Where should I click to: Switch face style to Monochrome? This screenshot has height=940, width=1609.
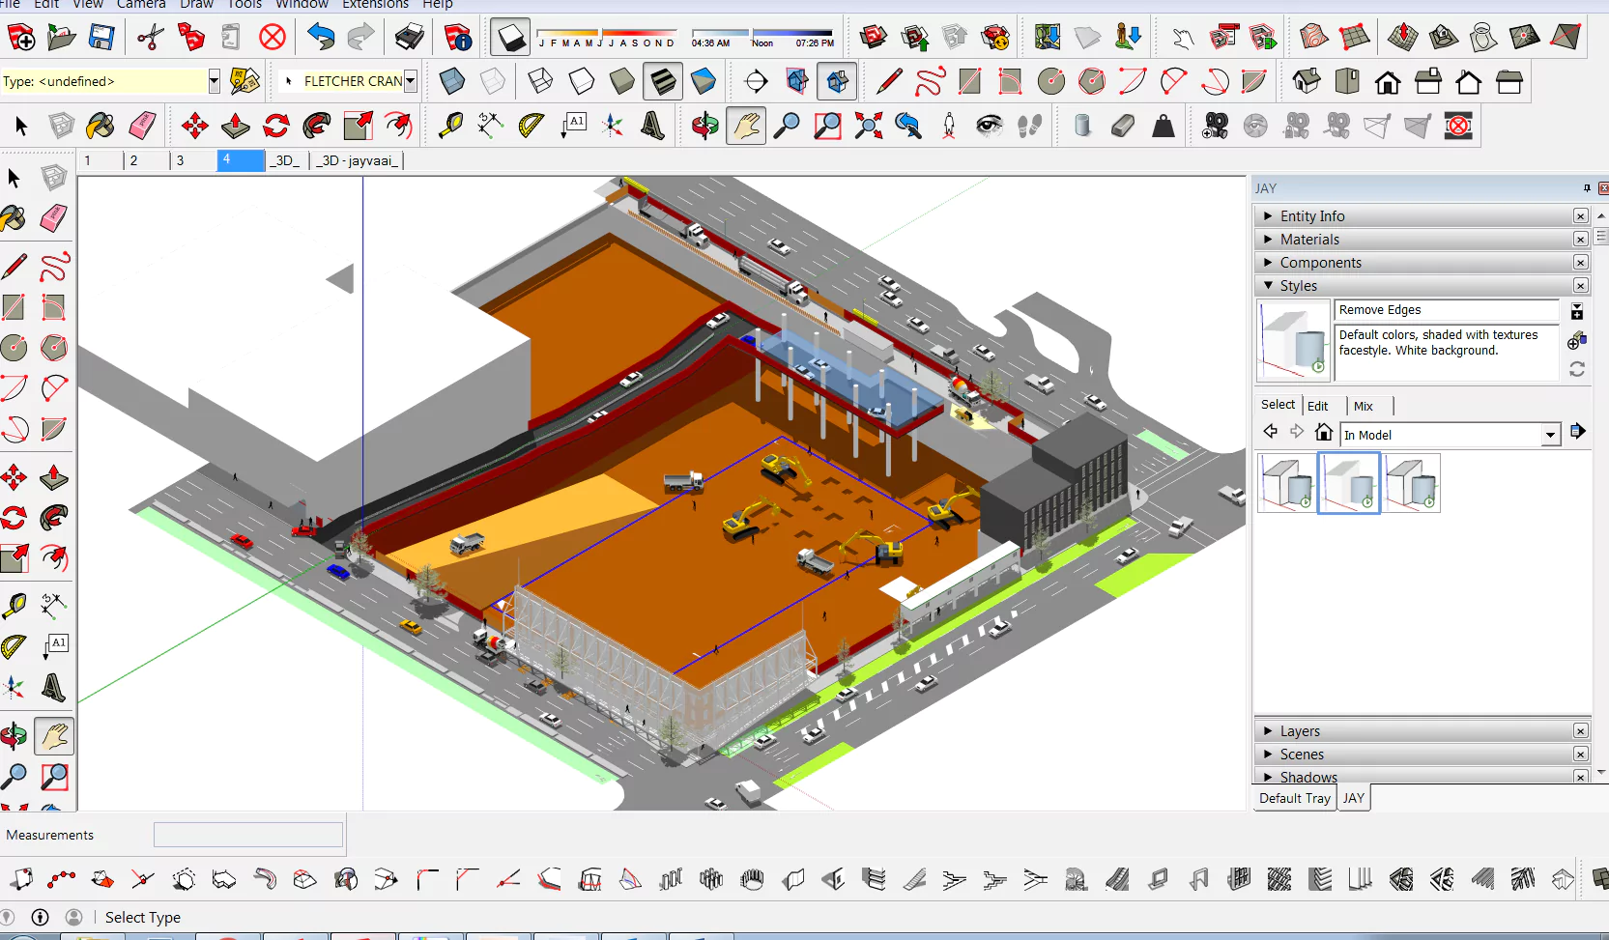[x=704, y=81]
